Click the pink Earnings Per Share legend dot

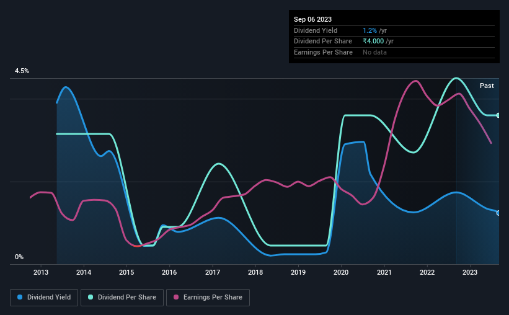coord(176,297)
